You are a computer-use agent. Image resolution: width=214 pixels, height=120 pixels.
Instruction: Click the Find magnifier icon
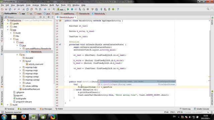tap(36, 9)
